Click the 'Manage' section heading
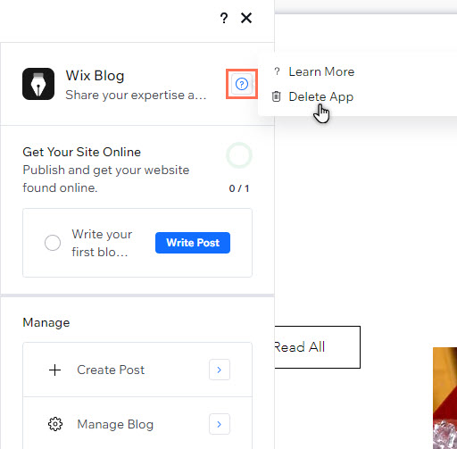The height and width of the screenshot is (449, 457). tap(46, 322)
